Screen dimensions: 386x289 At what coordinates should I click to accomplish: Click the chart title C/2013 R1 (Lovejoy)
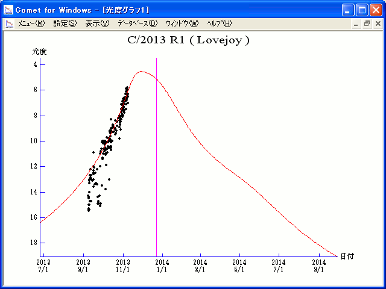pos(189,40)
